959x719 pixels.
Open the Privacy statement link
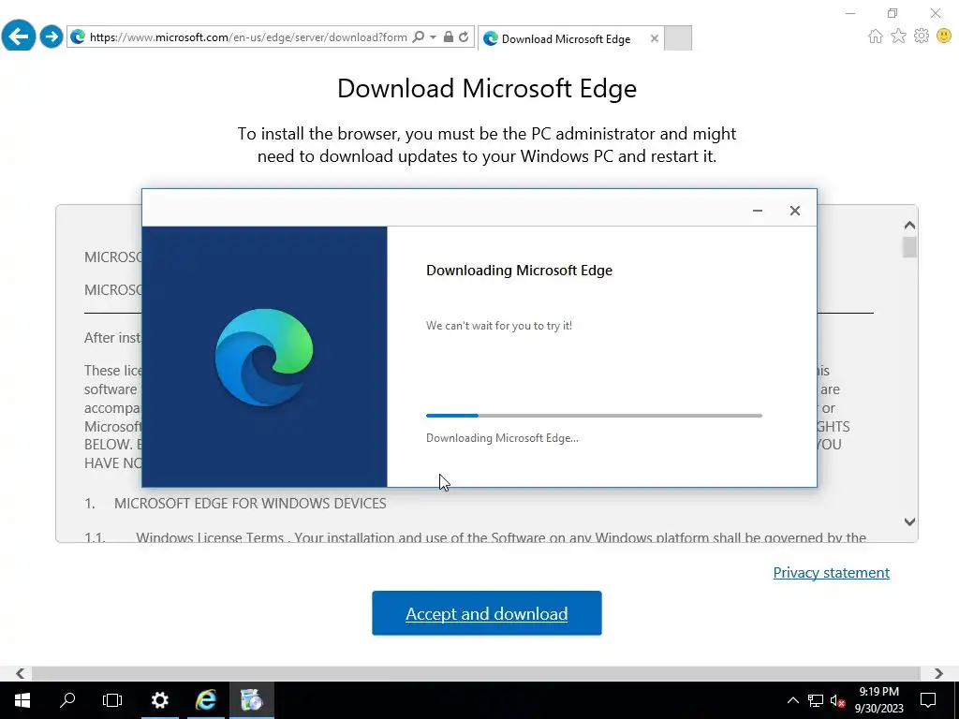[x=832, y=572]
